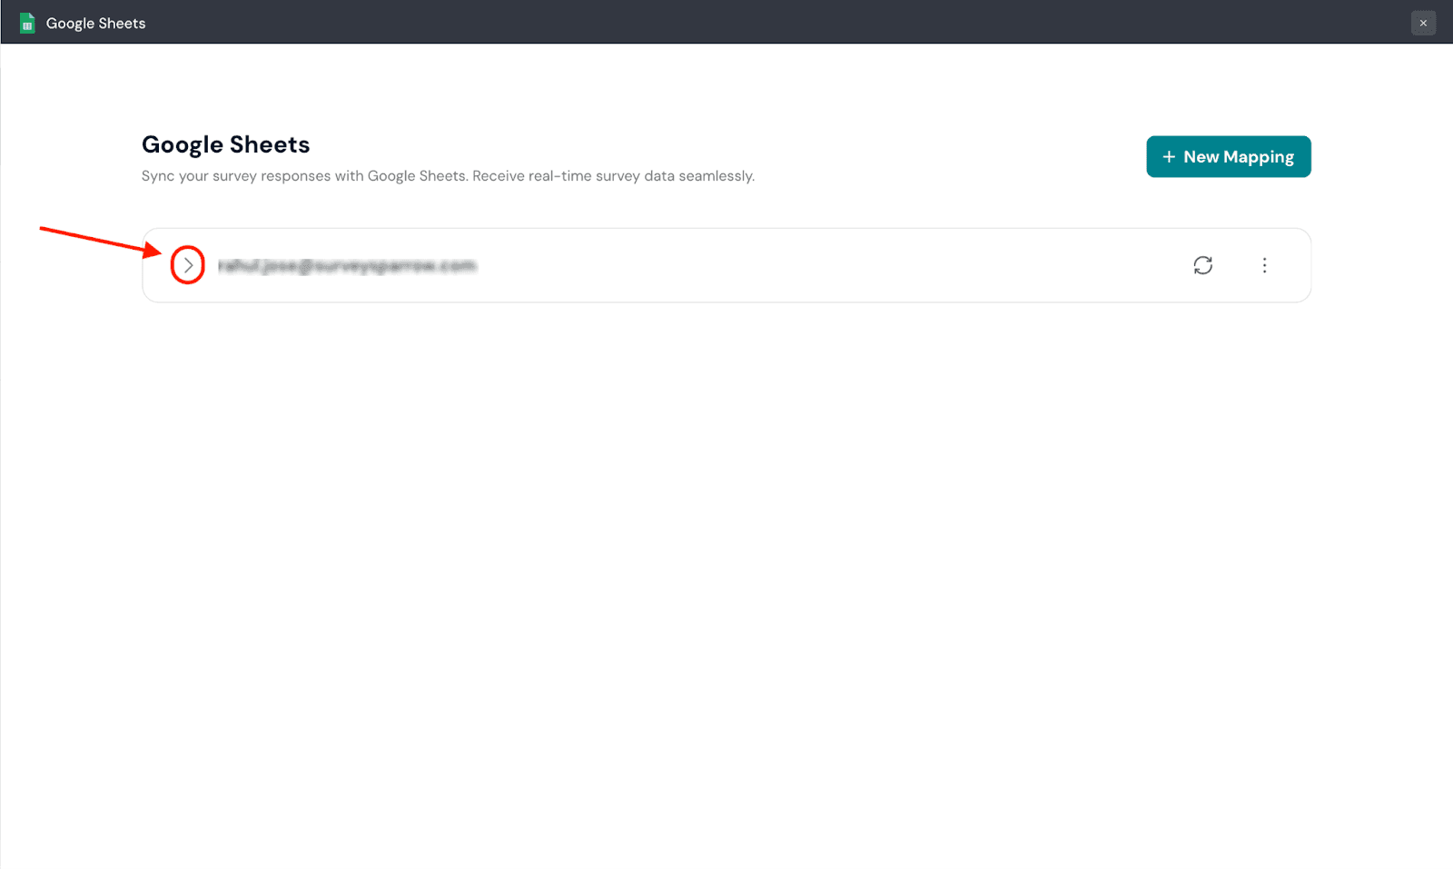Open the three-dot more options menu
1453x869 pixels.
(1264, 265)
